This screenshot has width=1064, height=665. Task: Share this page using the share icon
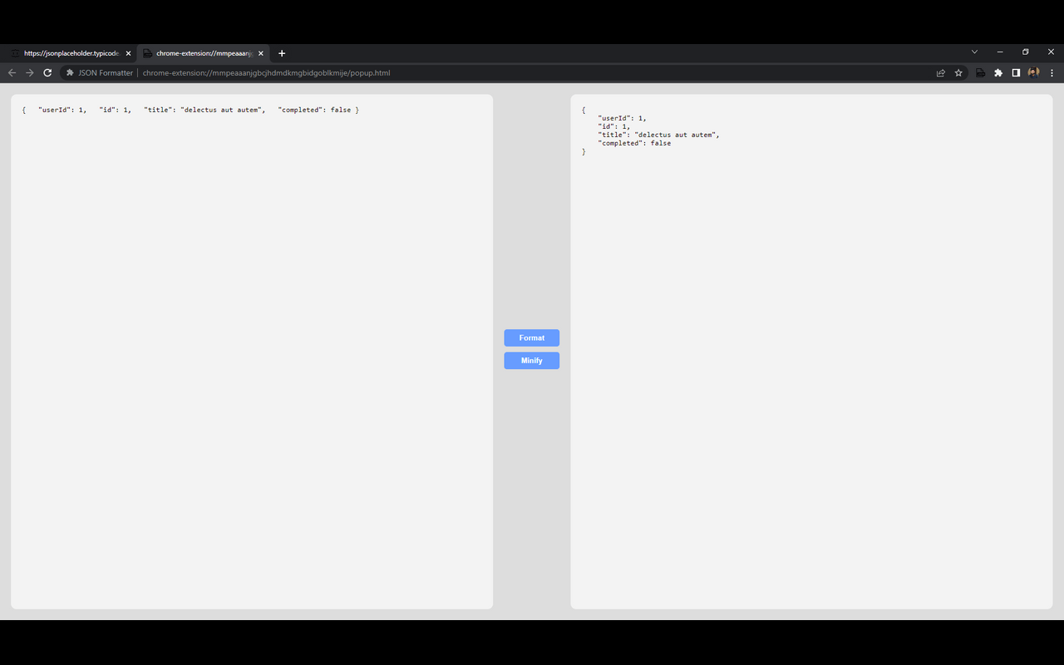pyautogui.click(x=941, y=73)
